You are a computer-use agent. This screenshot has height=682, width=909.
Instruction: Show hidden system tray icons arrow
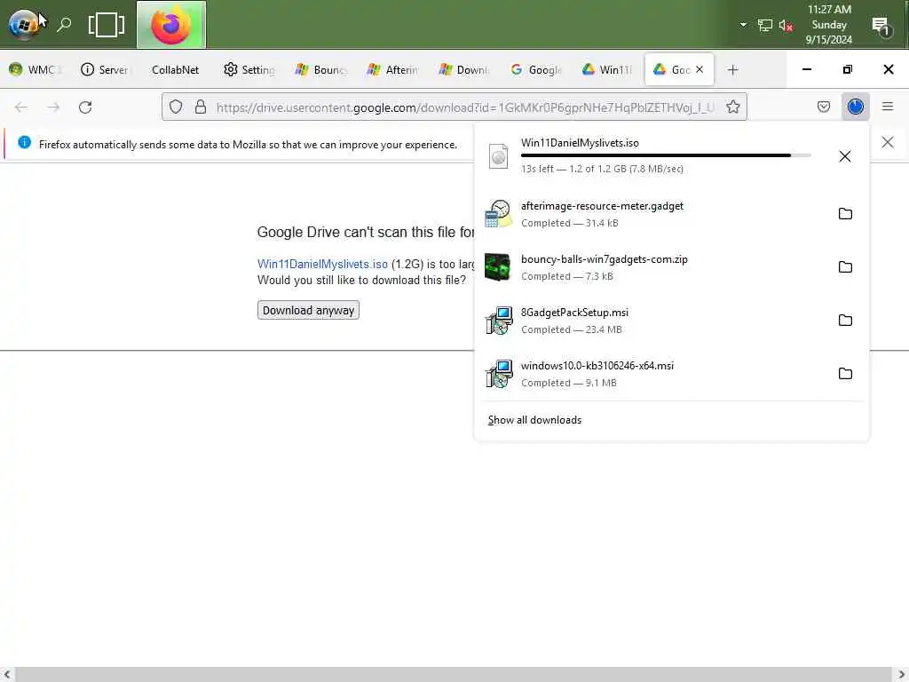[x=743, y=25]
